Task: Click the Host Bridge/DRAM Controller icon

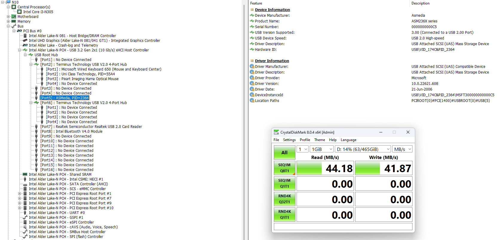Action: pos(25,36)
